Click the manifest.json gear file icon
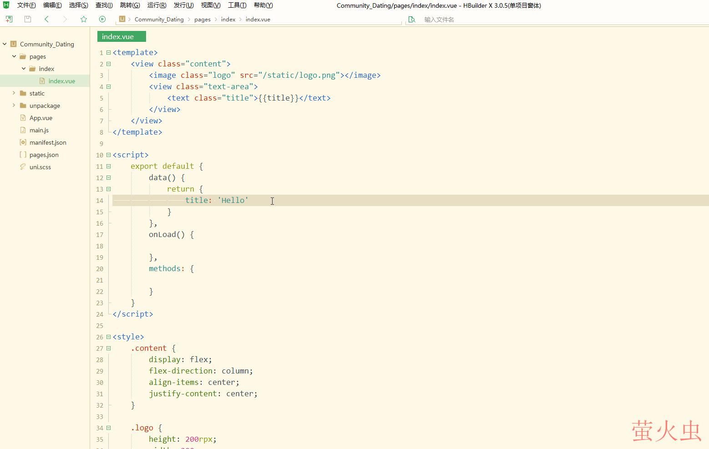Image resolution: width=709 pixels, height=449 pixels. (x=23, y=142)
